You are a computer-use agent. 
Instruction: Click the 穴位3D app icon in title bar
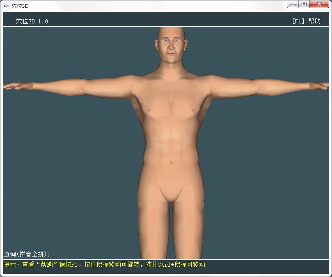(x=6, y=5)
